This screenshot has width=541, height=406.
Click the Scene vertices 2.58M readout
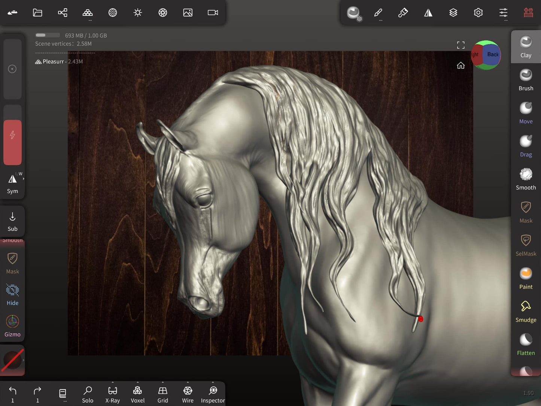pos(63,44)
